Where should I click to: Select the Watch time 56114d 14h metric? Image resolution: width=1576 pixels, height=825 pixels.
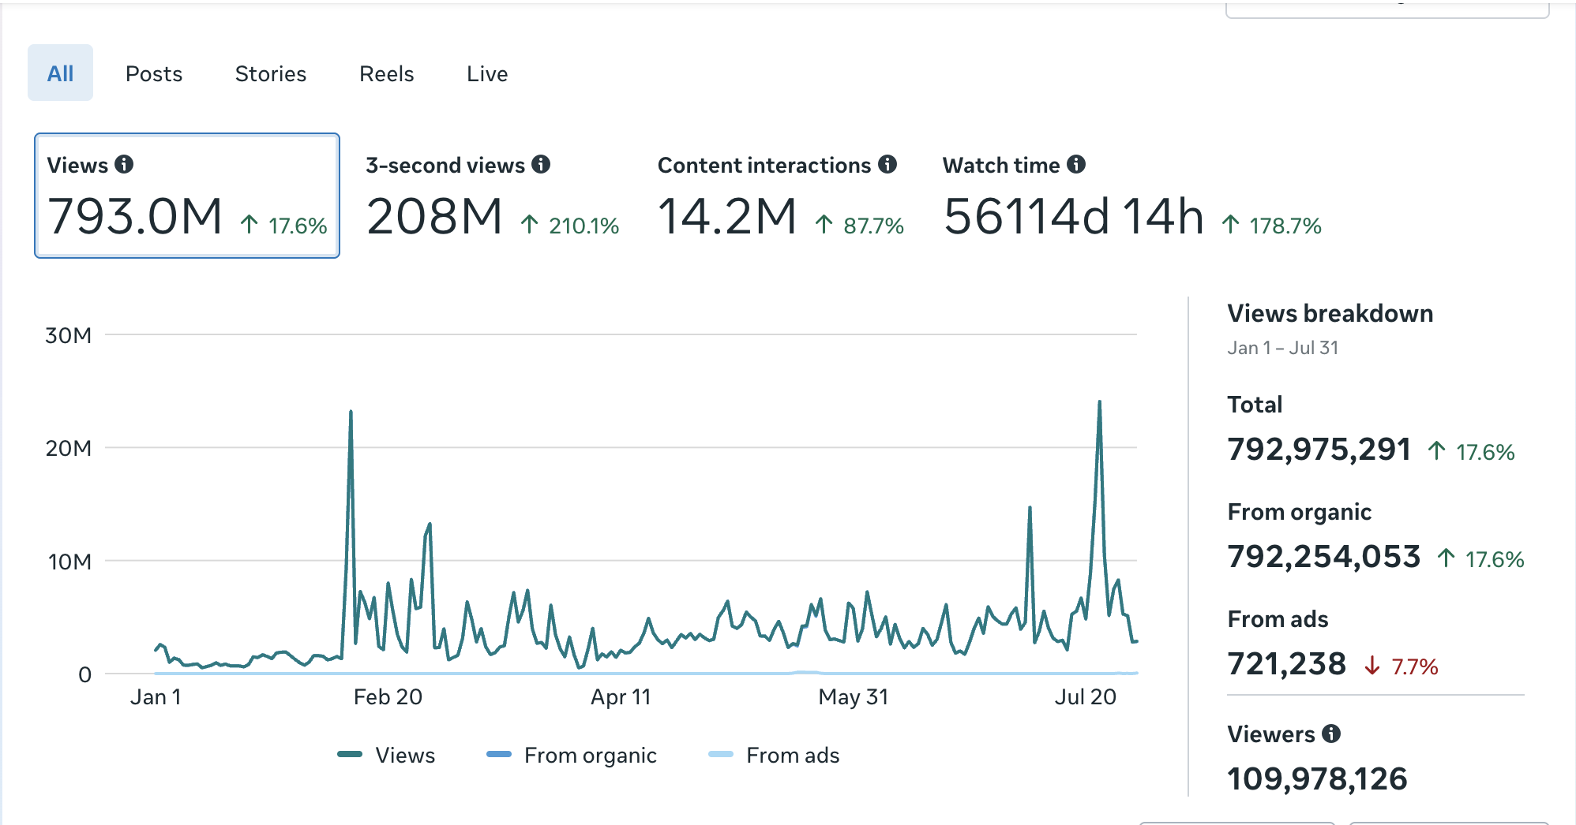pos(1131,197)
